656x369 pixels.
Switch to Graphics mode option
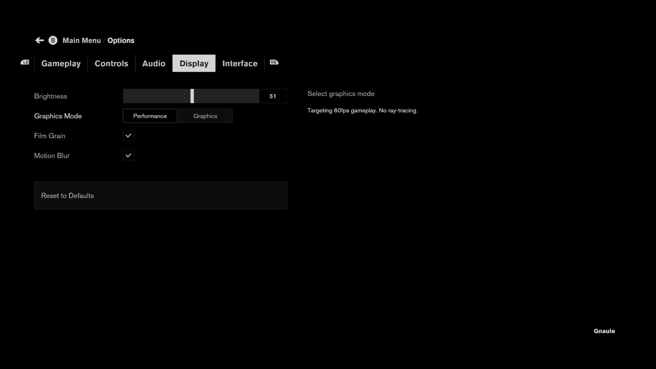click(205, 116)
